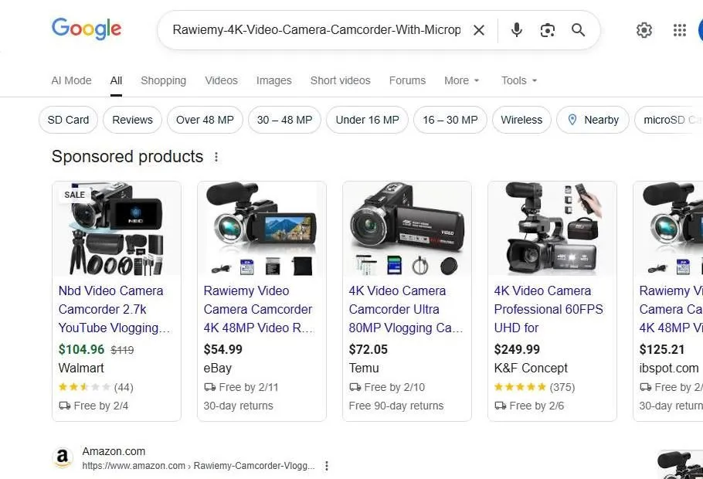Open the Google account profile avatar

pyautogui.click(x=699, y=30)
